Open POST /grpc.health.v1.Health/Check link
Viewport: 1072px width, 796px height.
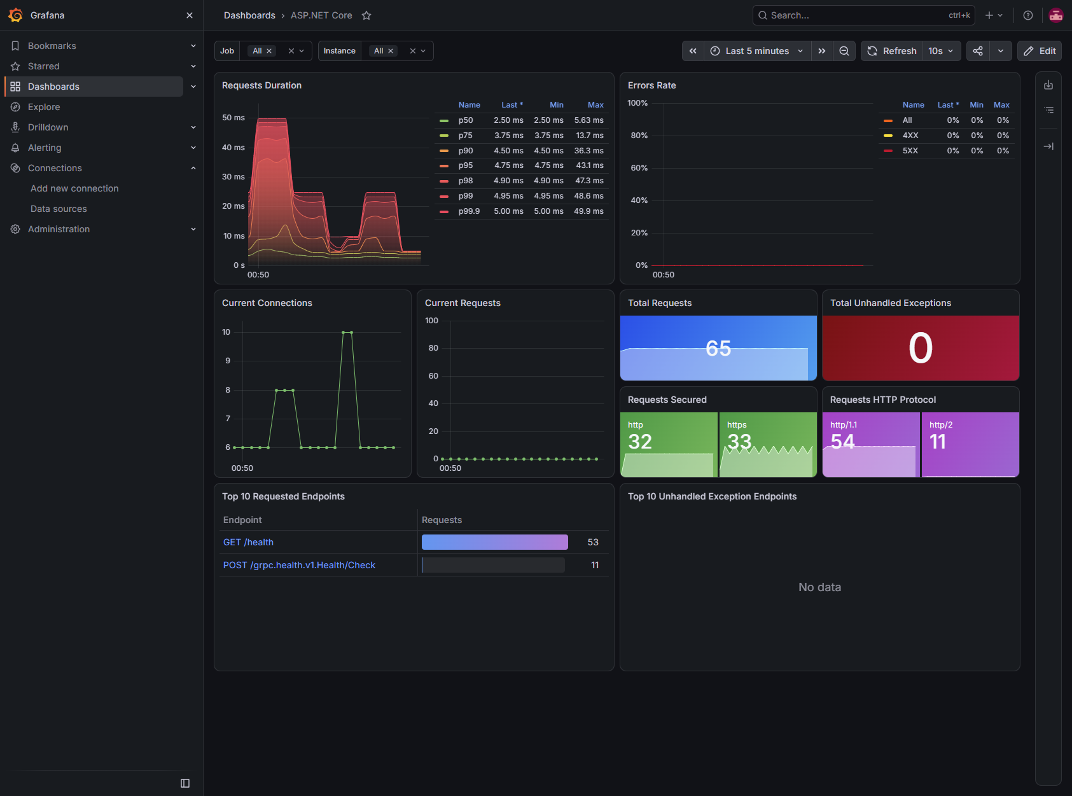tap(299, 565)
